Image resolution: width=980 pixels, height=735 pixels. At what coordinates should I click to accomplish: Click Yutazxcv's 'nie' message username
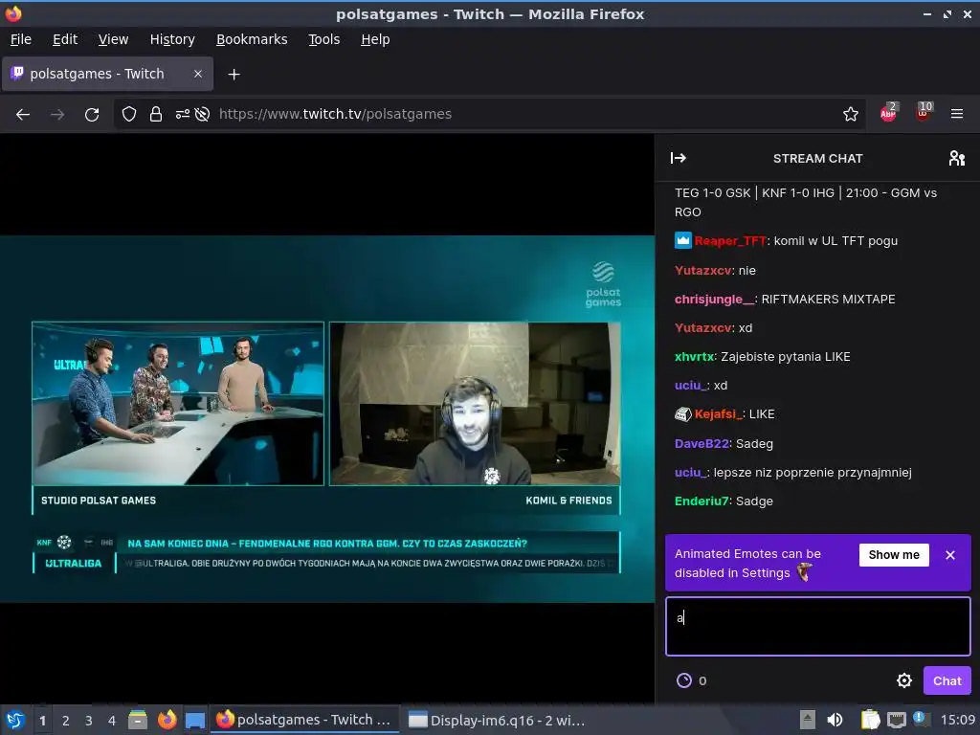pos(703,271)
